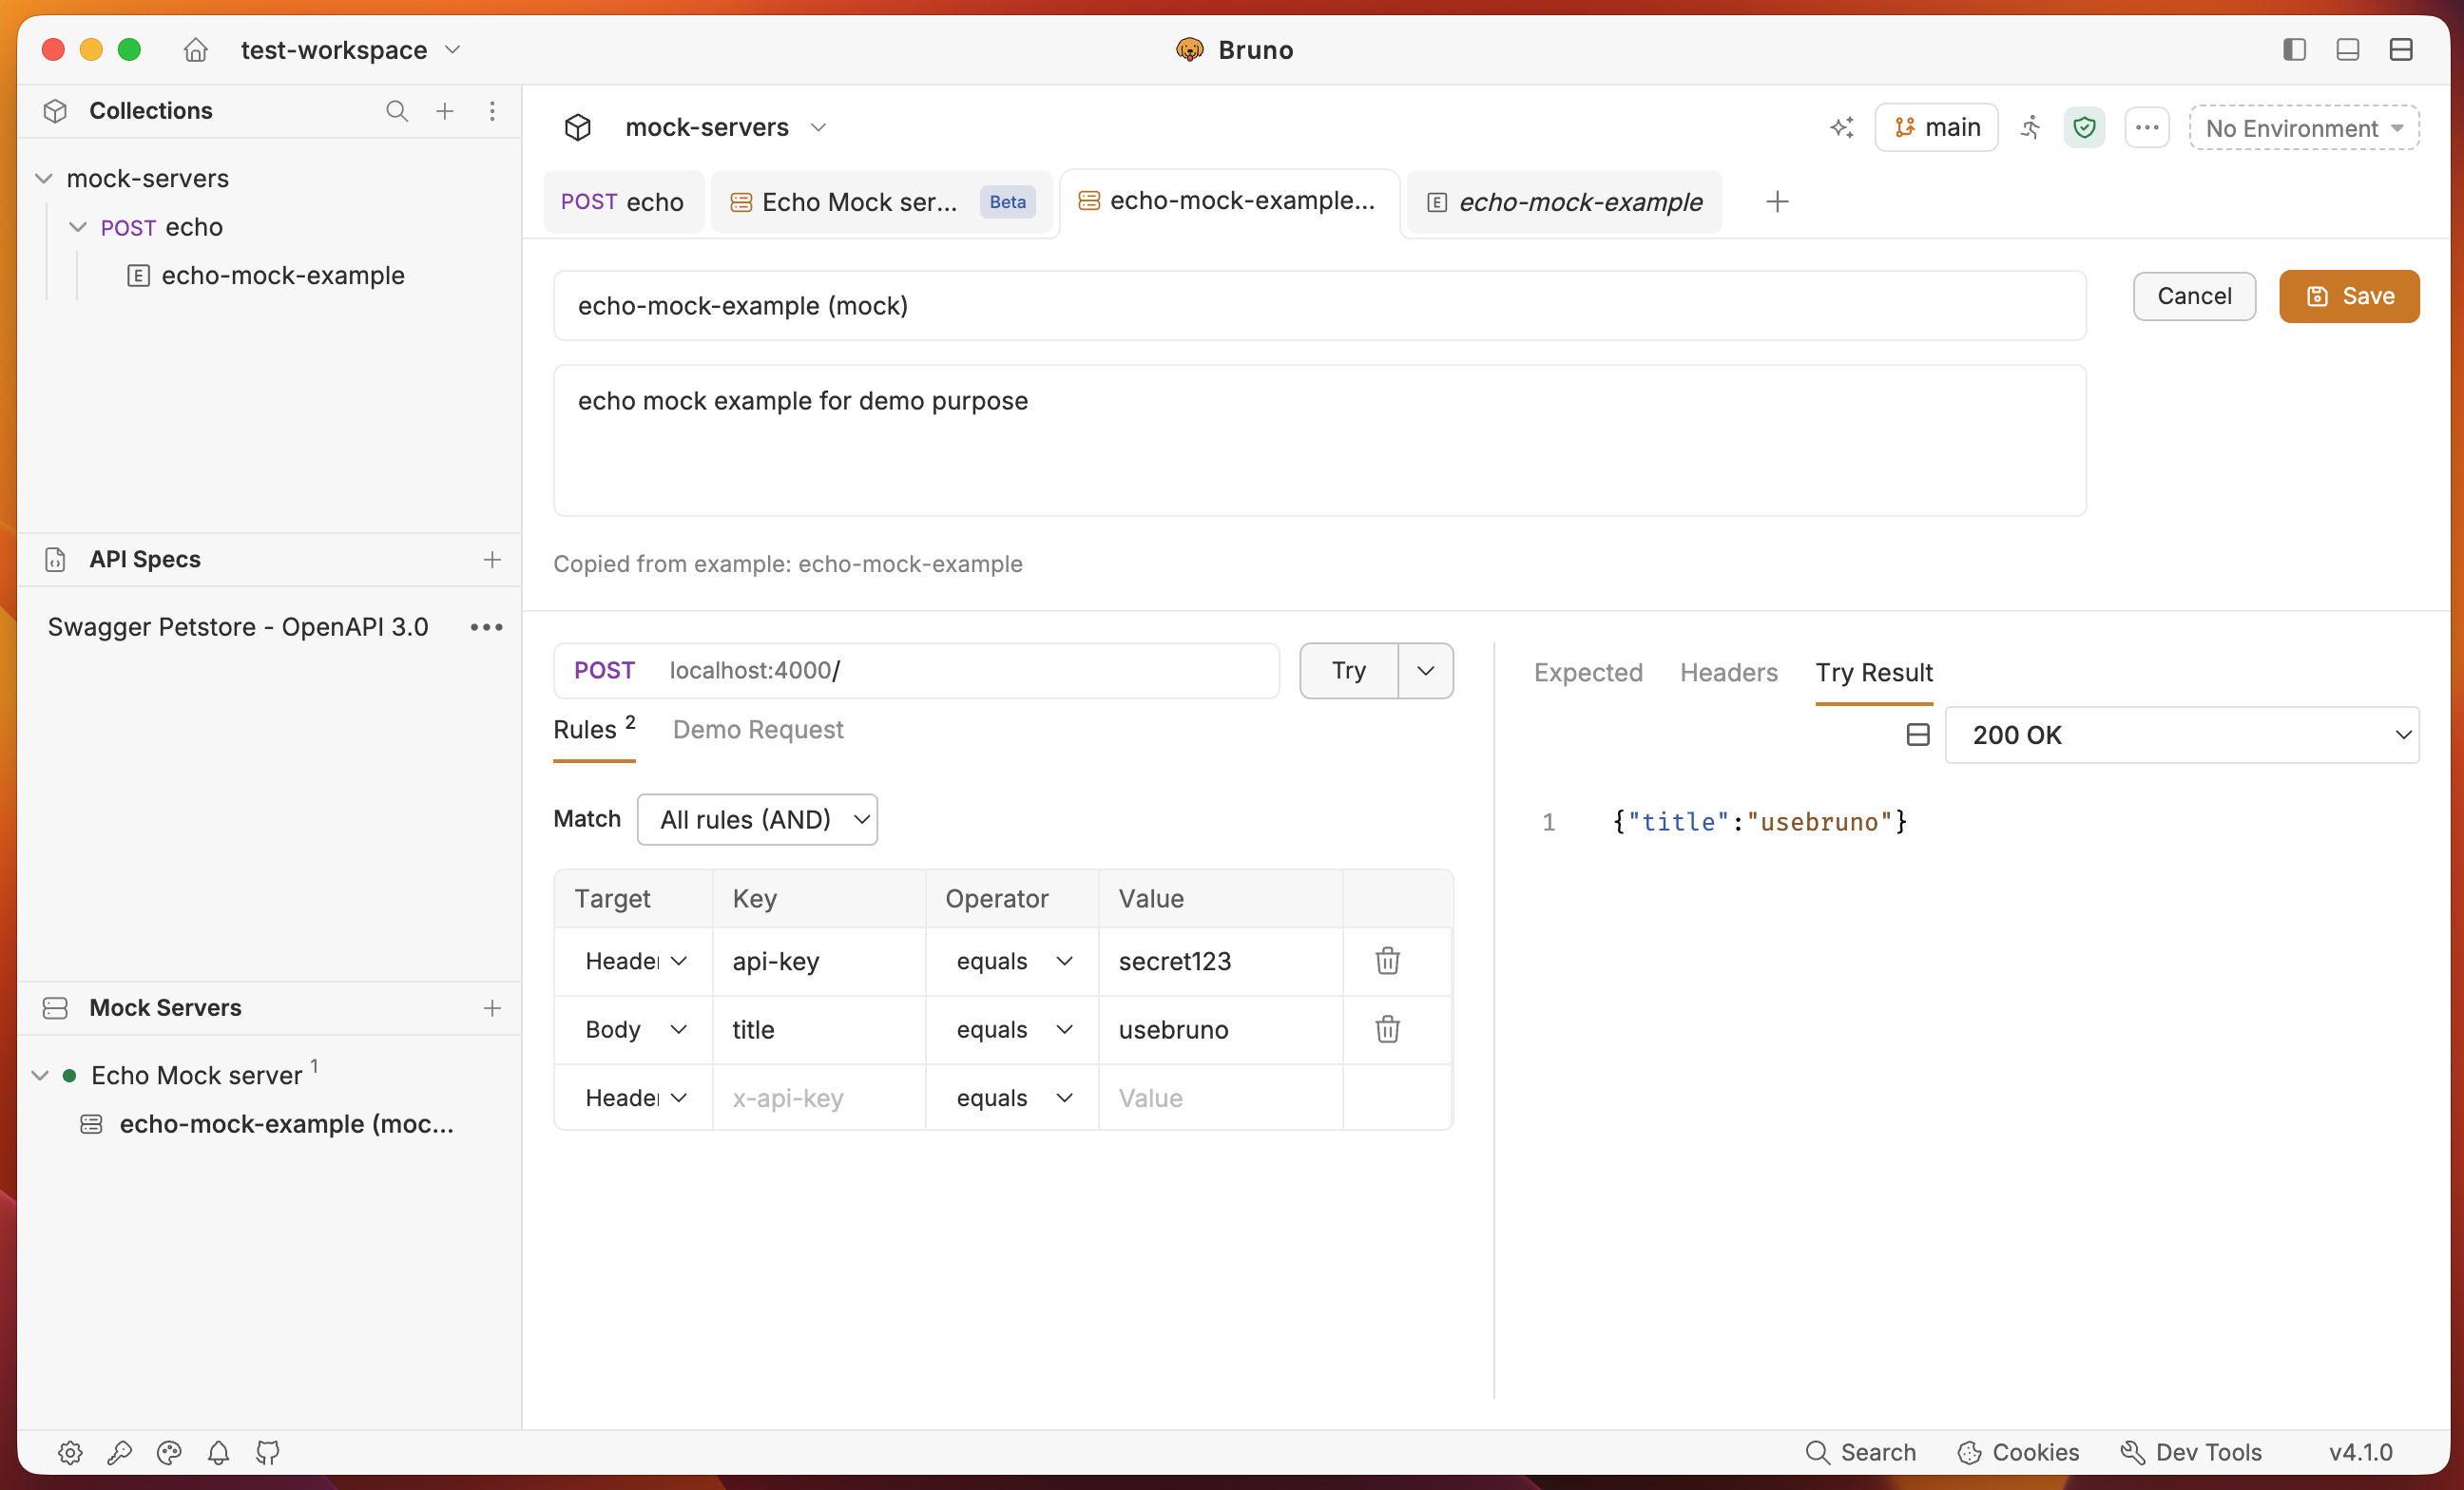Open Headers response tab
Viewport: 2464px width, 1490px height.
coord(1729,673)
